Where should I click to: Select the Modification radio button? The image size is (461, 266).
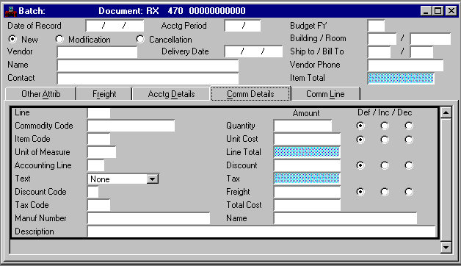[x=59, y=39]
